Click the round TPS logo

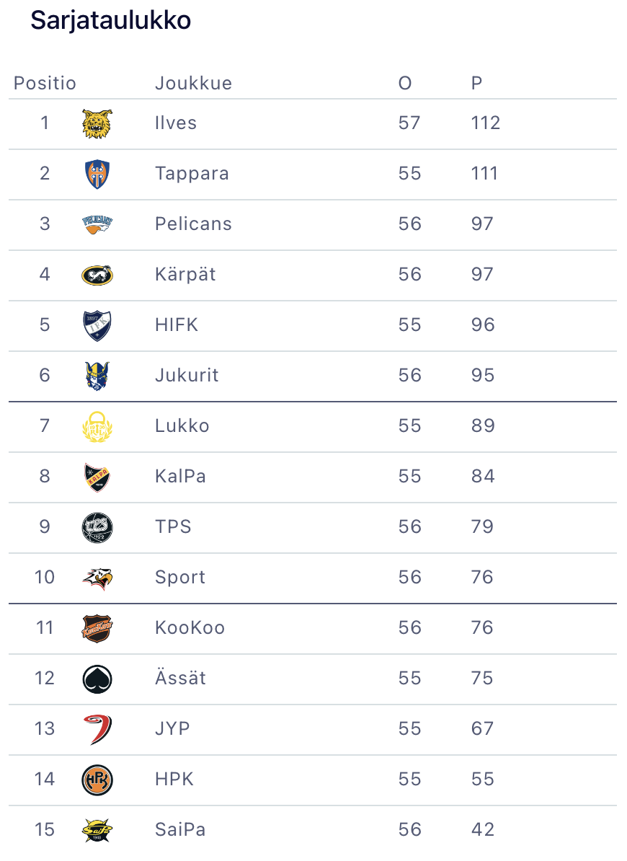[x=97, y=528]
